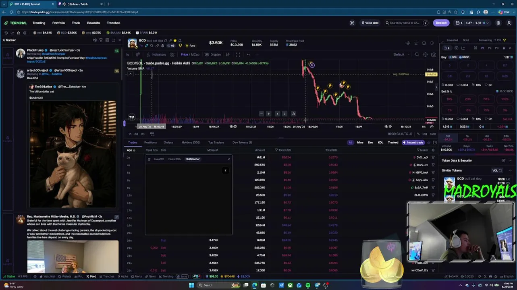The width and height of the screenshot is (517, 290).
Task: Toggle percent scale on the chart
Action: pos(418,134)
